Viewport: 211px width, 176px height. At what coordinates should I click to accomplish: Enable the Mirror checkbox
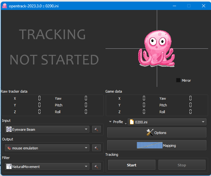click(x=178, y=80)
